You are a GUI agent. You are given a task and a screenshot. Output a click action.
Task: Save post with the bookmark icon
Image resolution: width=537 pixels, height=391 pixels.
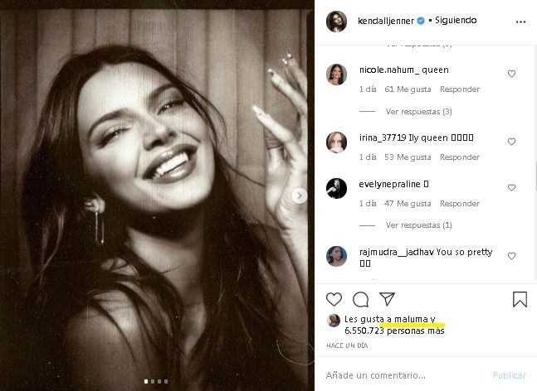click(x=520, y=299)
